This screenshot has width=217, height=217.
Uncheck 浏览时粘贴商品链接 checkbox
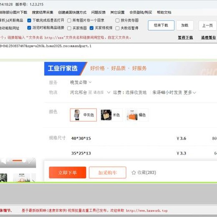point(29,28)
